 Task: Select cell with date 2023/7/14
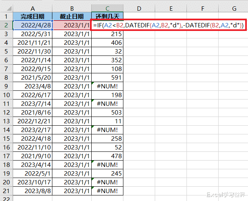[x=33, y=103]
